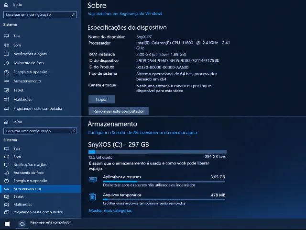The width and height of the screenshot is (306, 230).
Task: Click RAM value 2,00 GB (utilizável: 1,89 GB)
Action: (161, 54)
